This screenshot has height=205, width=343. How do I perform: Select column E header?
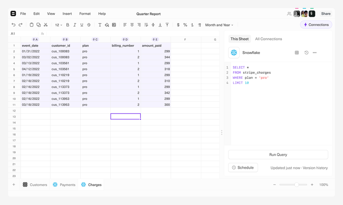155,39
